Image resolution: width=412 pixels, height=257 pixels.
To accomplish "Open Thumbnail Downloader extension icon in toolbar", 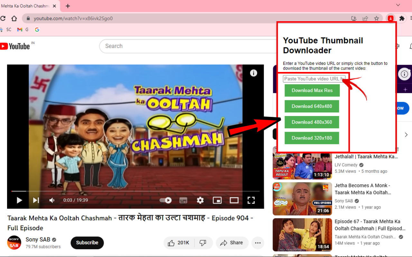I will [x=390, y=18].
